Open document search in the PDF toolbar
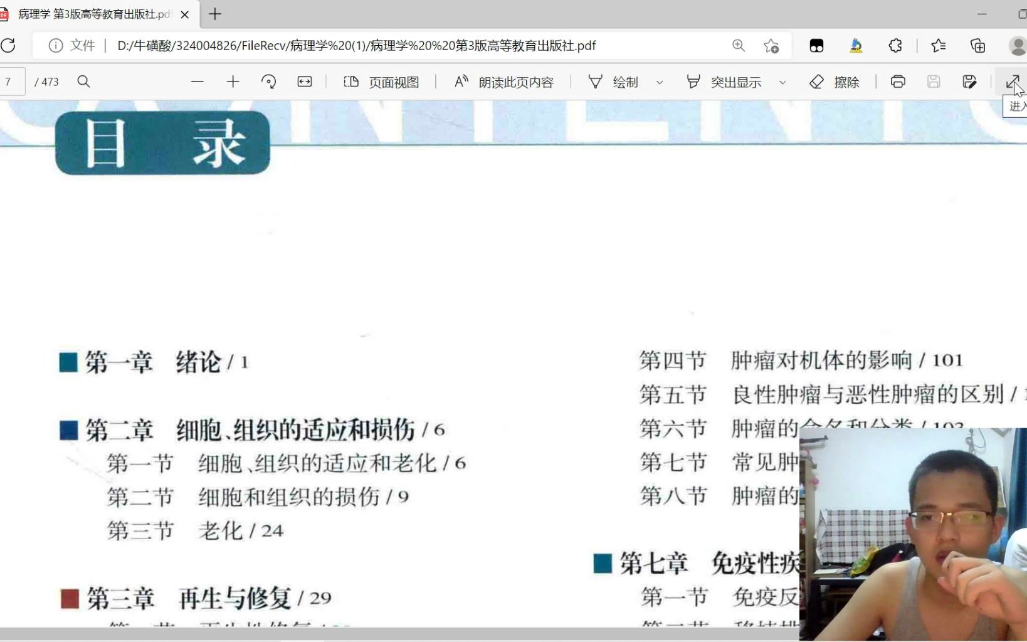Image resolution: width=1027 pixels, height=642 pixels. point(83,82)
